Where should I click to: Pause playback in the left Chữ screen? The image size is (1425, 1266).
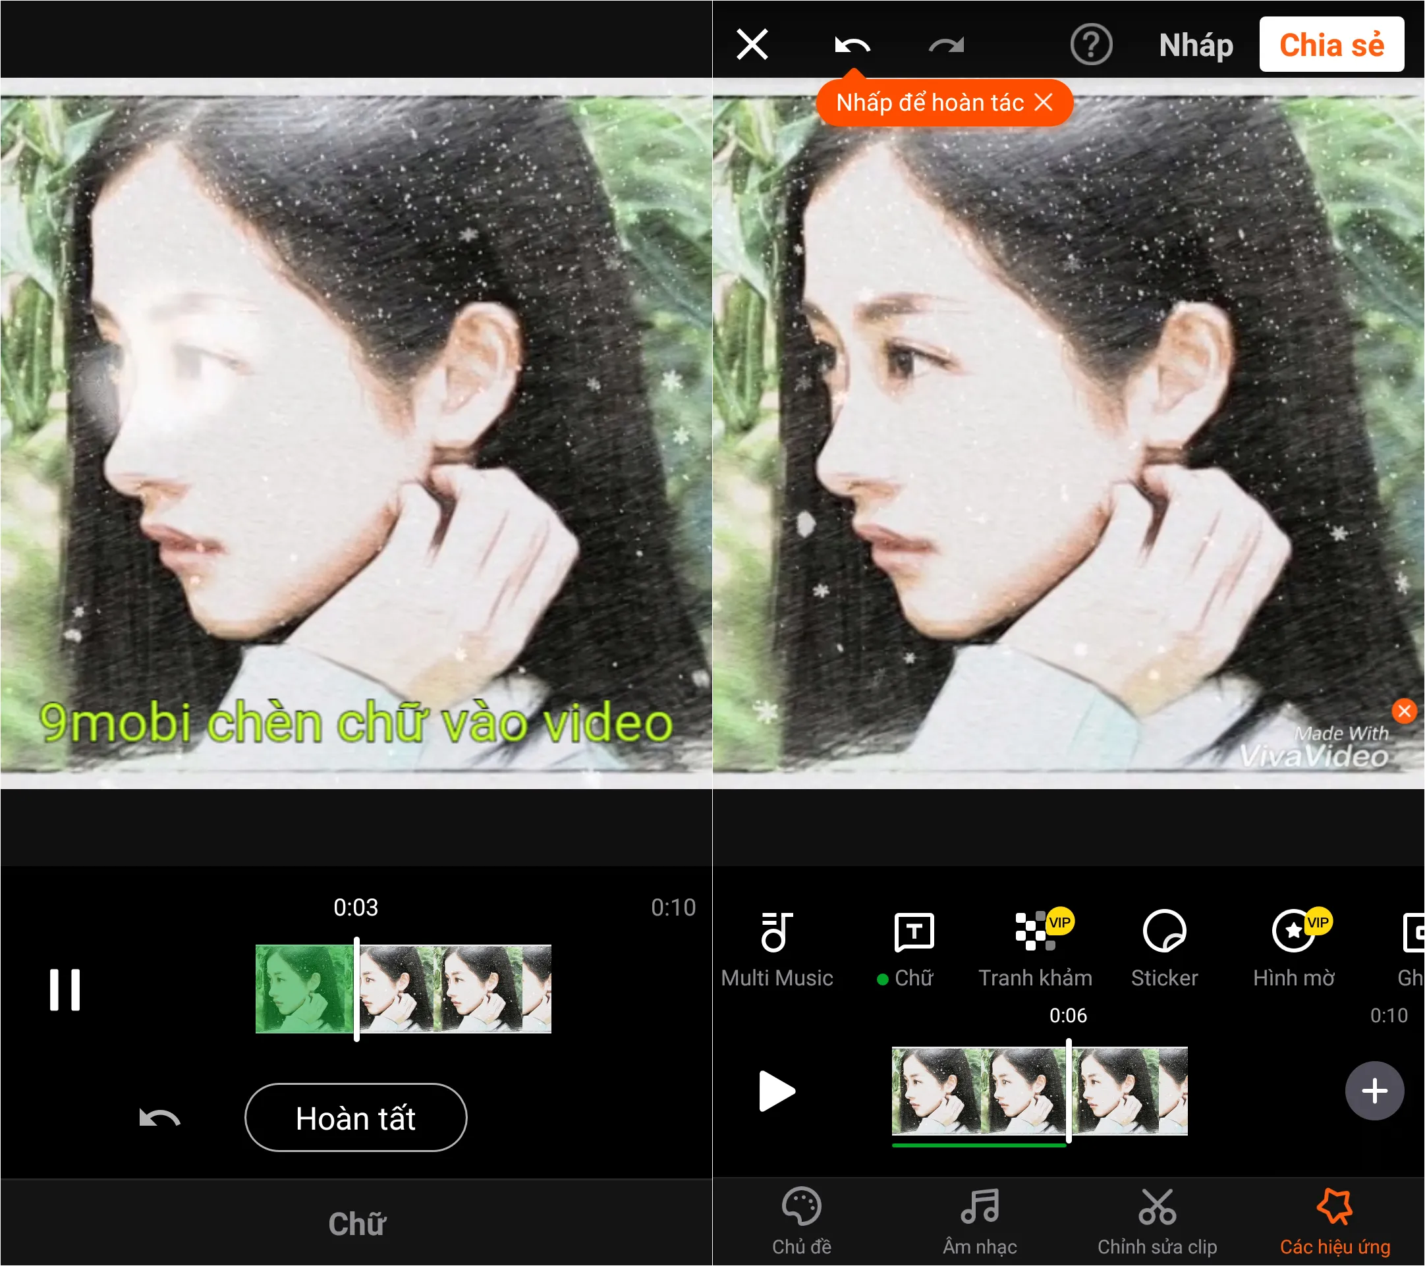[65, 990]
